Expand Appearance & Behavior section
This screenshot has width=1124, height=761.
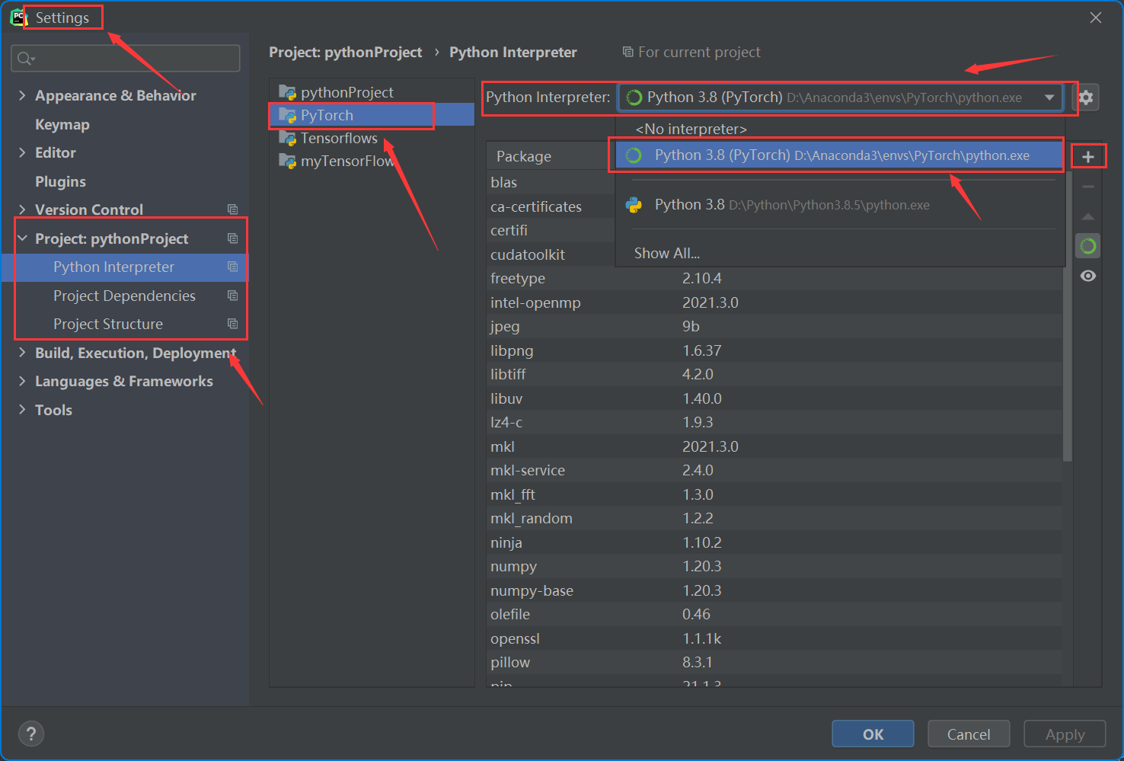22,95
